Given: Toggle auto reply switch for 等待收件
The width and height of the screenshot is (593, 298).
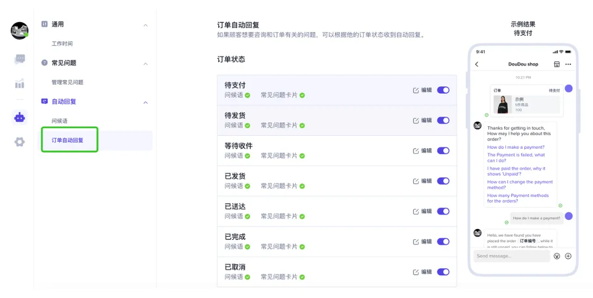Looking at the screenshot, I should point(443,150).
